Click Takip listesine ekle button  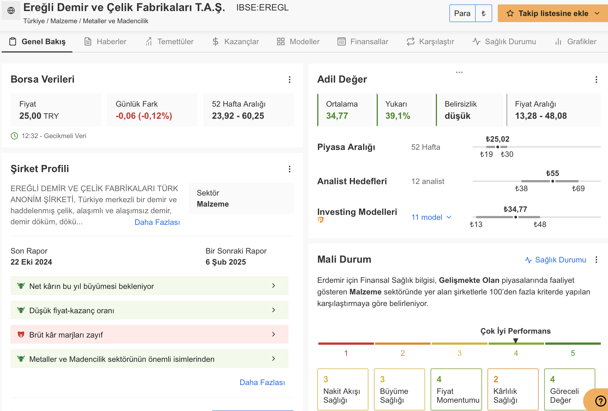pyautogui.click(x=553, y=13)
